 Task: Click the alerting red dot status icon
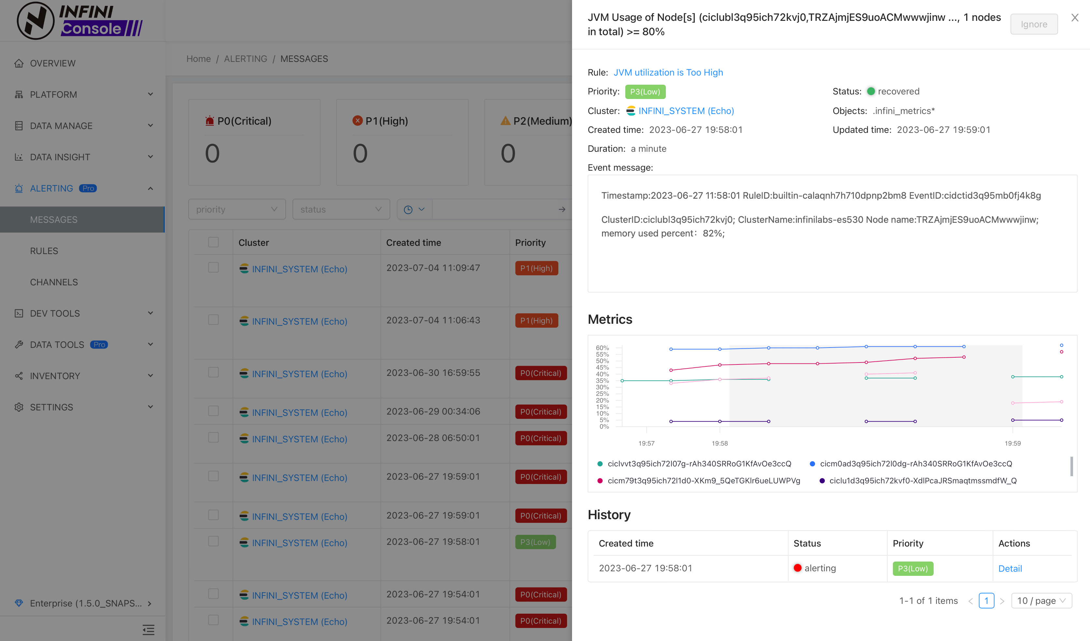point(796,567)
